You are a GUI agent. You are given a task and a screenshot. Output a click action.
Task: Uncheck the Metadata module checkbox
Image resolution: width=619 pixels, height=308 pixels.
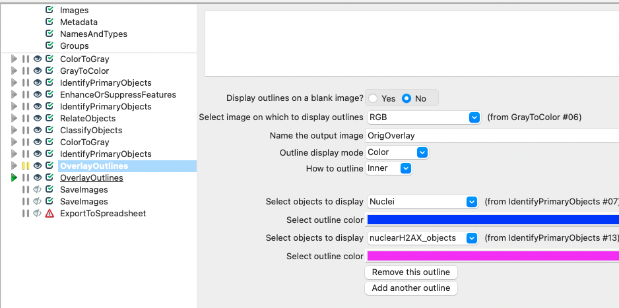(49, 22)
